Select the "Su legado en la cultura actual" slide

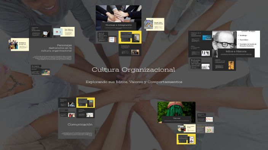pyautogui.click(x=40, y=70)
